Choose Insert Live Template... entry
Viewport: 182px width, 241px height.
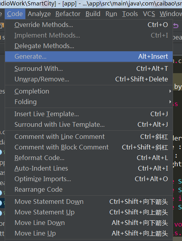pos(89,114)
